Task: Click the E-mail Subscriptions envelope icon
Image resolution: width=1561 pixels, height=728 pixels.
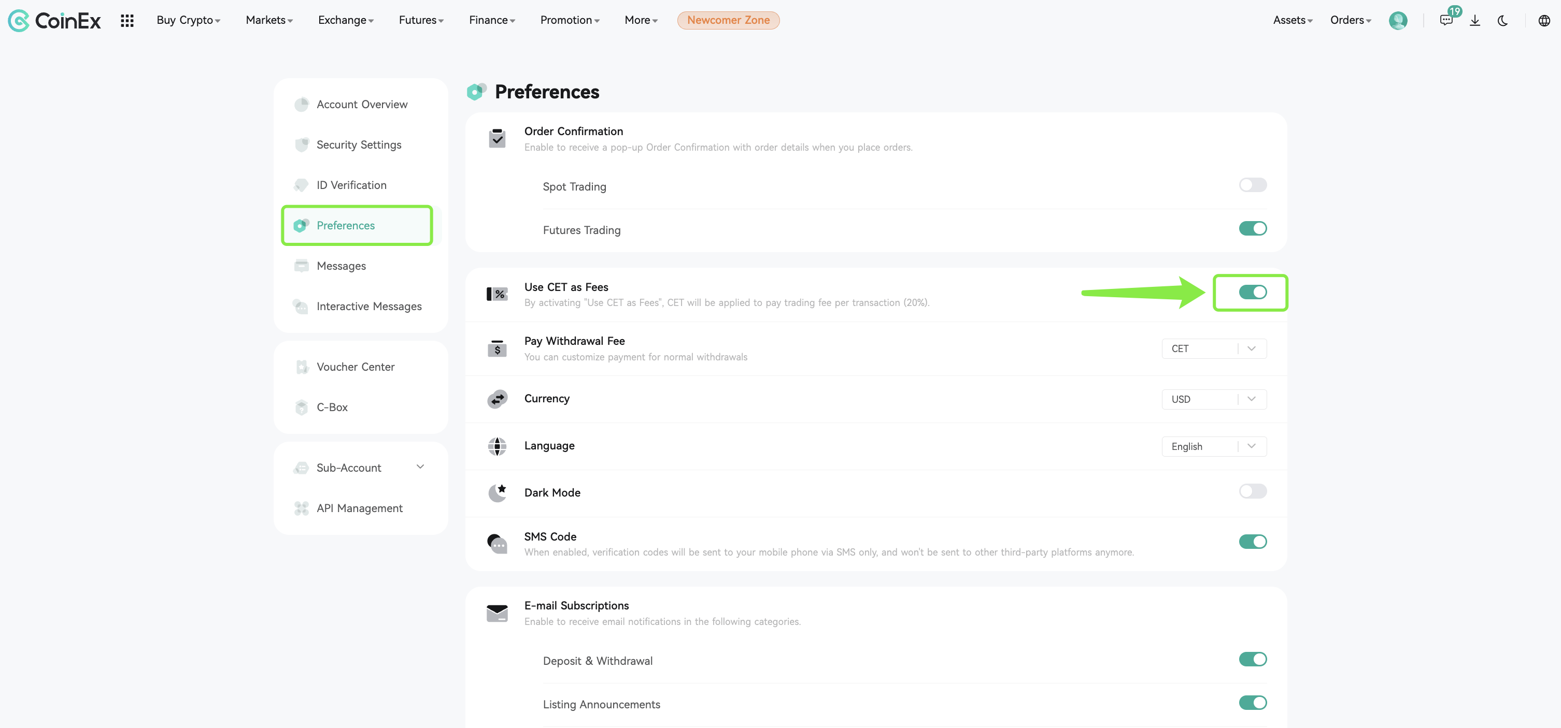Action: point(497,613)
